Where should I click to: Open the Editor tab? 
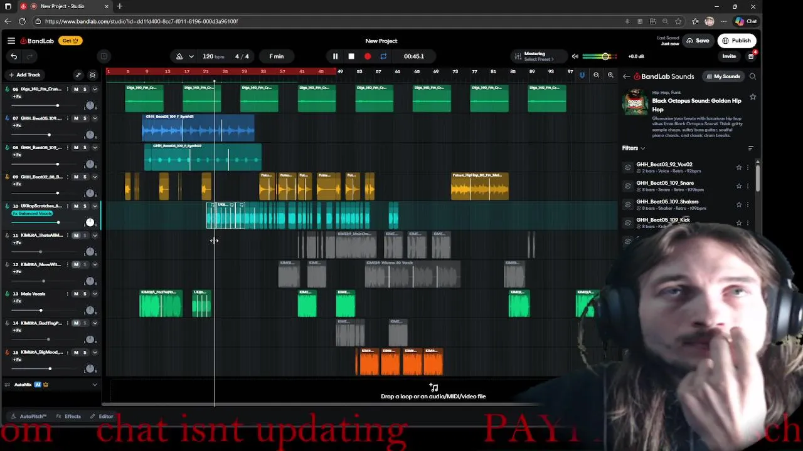pyautogui.click(x=101, y=417)
